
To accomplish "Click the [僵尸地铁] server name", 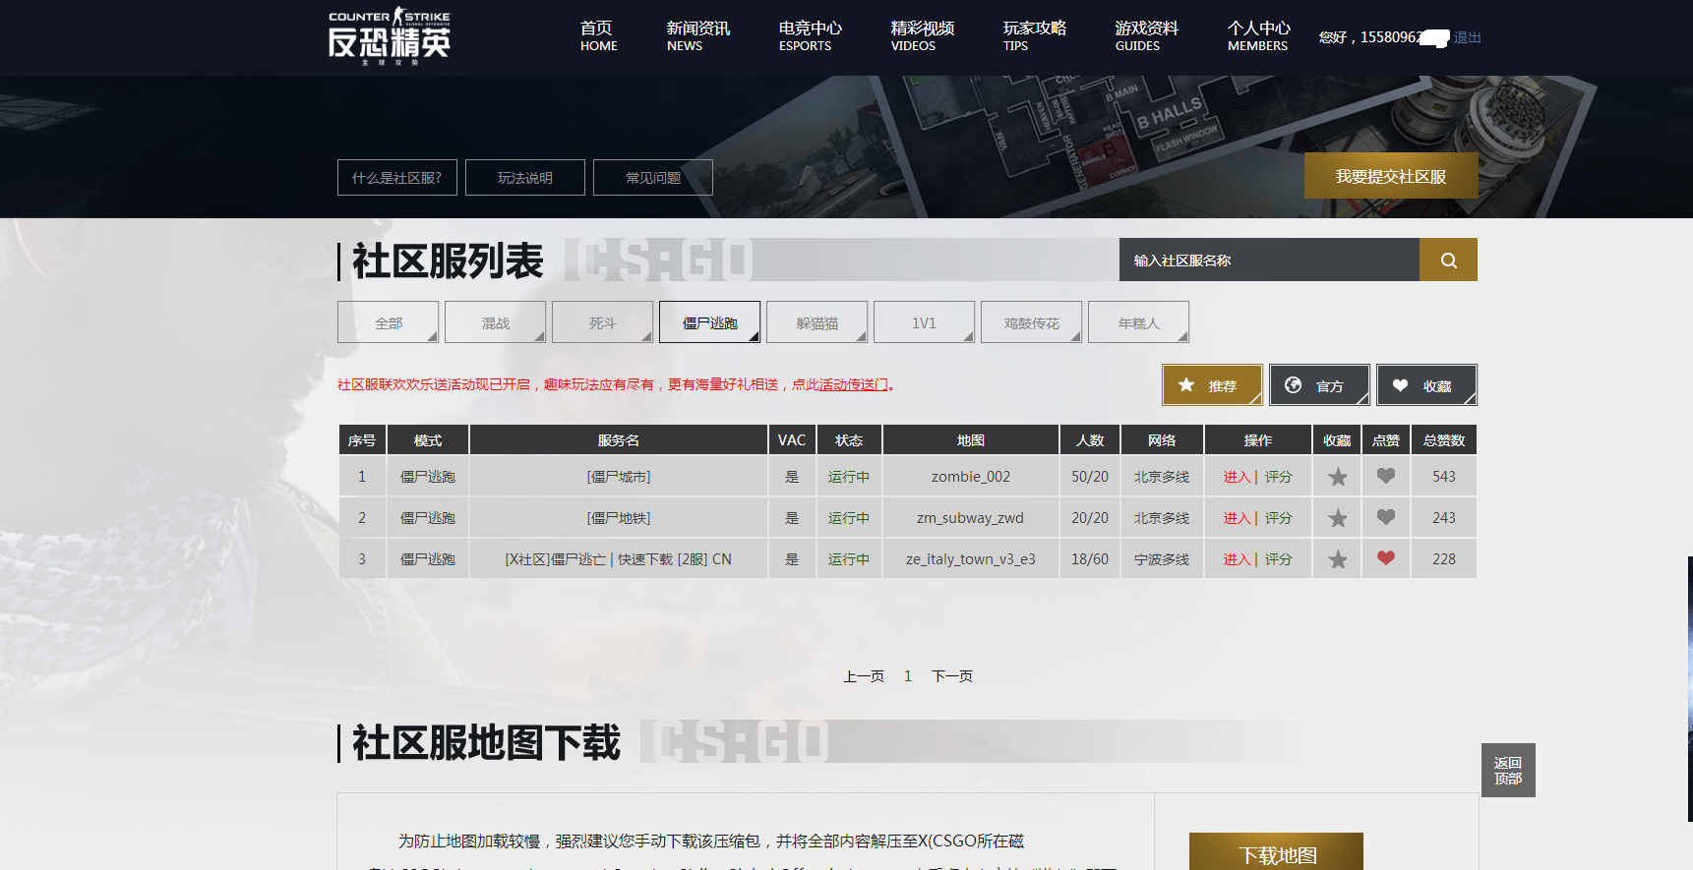I will (x=619, y=518).
